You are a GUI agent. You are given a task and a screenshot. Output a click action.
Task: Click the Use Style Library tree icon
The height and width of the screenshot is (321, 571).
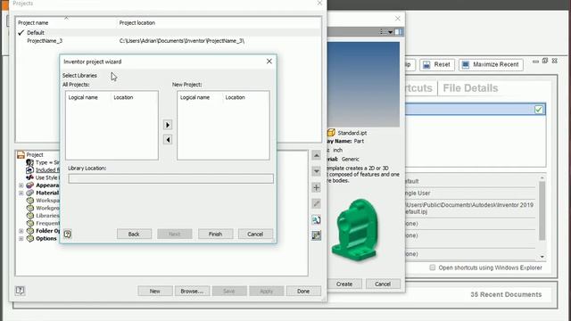pyautogui.click(x=29, y=177)
